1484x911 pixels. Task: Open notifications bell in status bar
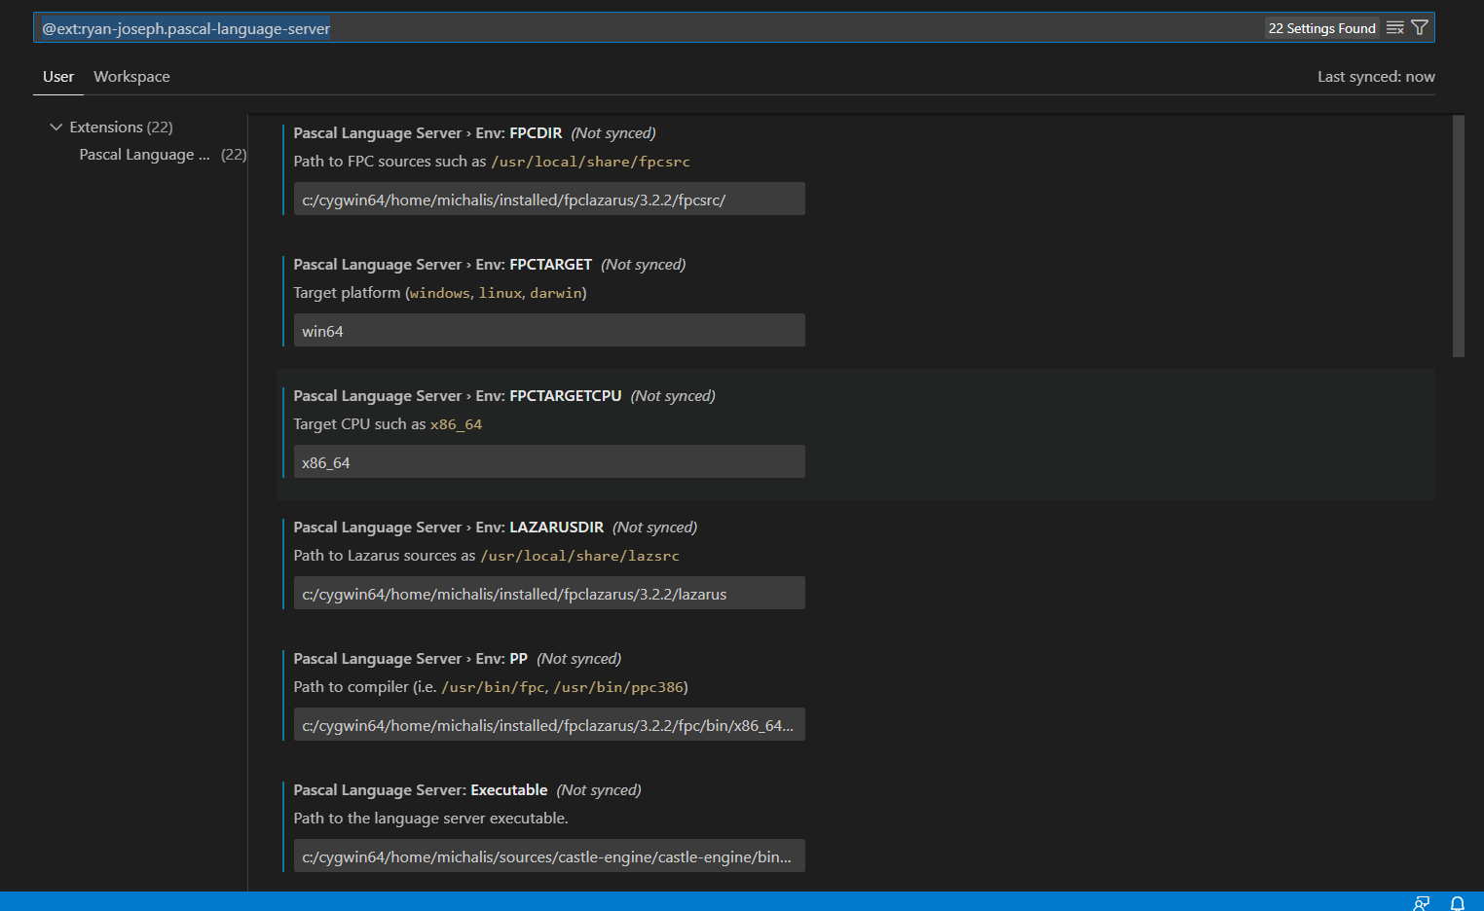(1458, 902)
